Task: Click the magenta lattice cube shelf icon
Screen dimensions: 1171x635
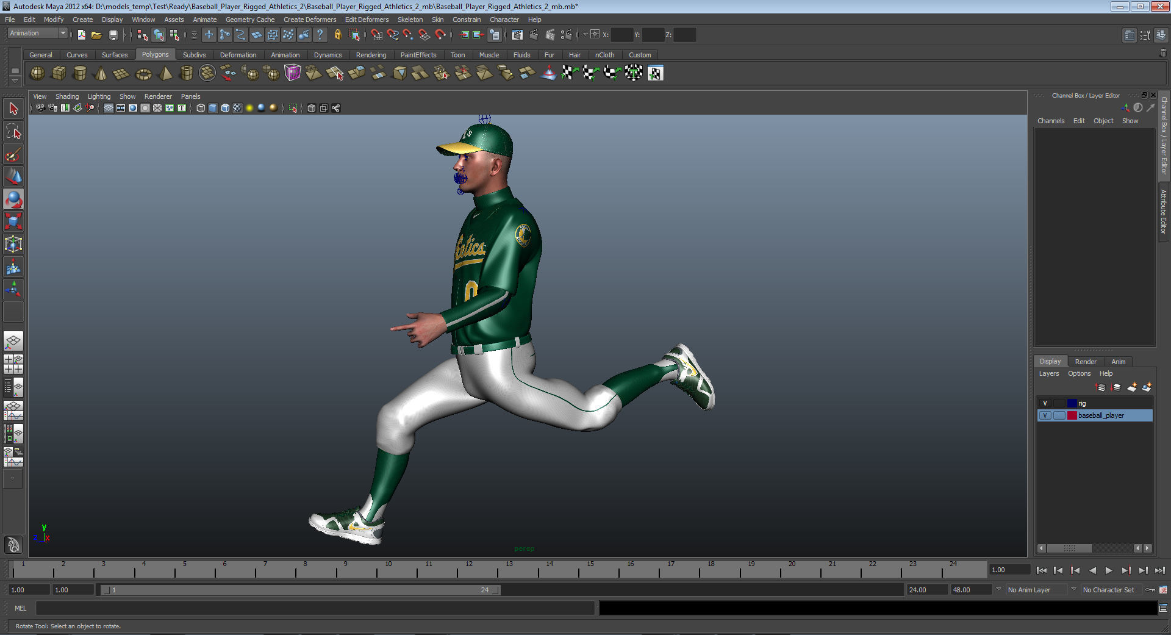Action: click(x=293, y=73)
